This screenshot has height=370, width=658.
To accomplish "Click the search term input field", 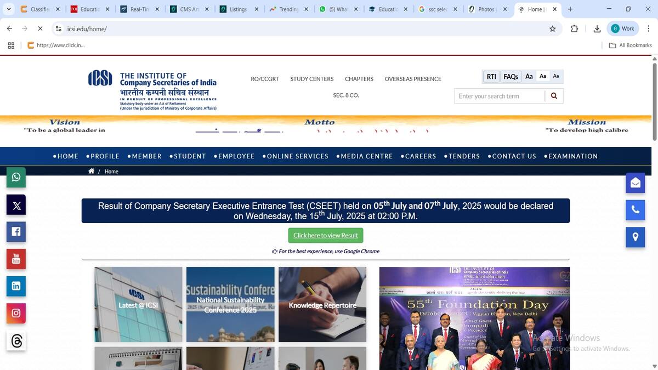I will [x=500, y=96].
